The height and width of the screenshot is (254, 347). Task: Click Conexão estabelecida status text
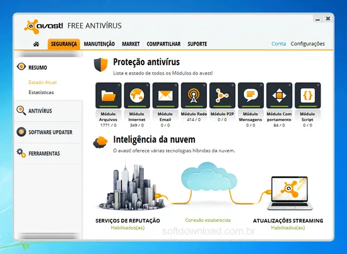(x=208, y=220)
